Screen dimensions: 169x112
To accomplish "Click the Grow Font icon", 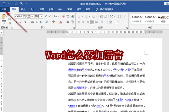I will pos(45,16).
